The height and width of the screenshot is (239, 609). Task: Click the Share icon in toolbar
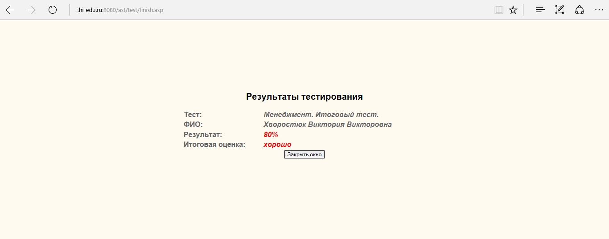(x=579, y=10)
